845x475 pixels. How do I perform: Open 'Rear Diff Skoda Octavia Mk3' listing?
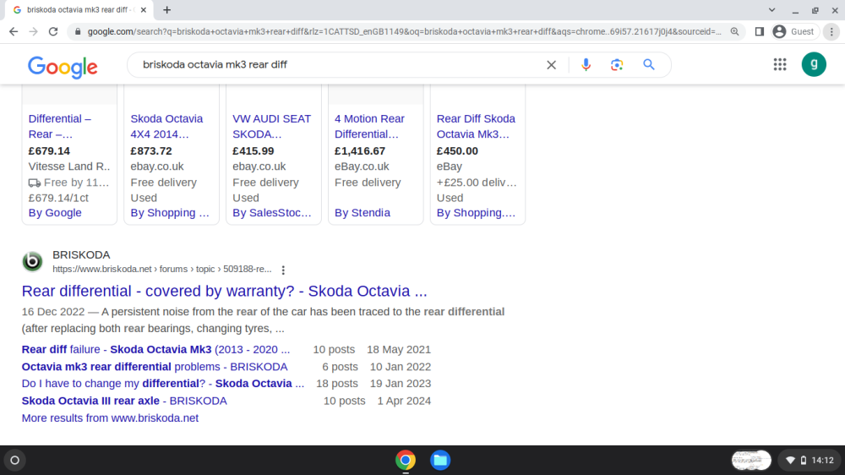coord(476,126)
